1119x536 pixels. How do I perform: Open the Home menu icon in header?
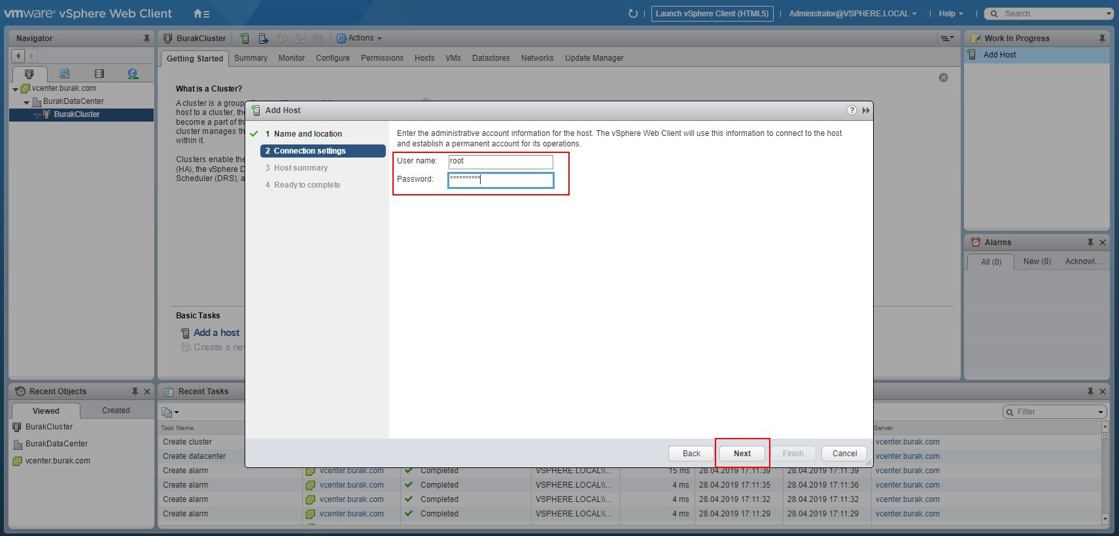[201, 13]
